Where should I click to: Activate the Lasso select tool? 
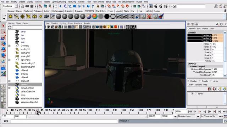tap(3, 32)
